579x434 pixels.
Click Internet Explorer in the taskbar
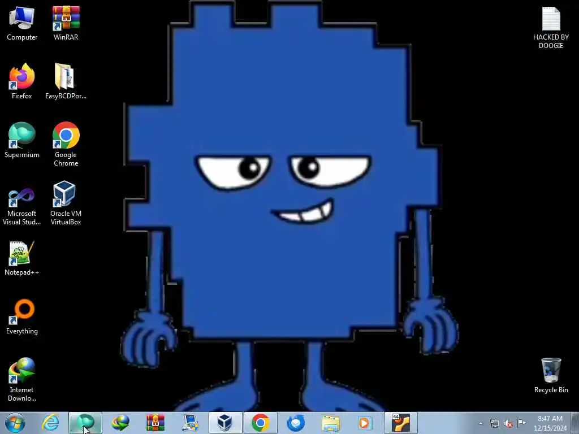coord(50,423)
